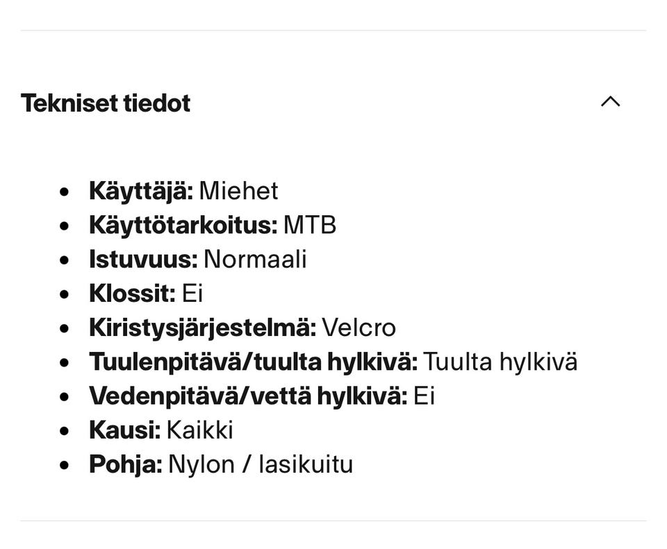The width and height of the screenshot is (667, 549).
Task: Select the Tekniset tiedot section header
Action: click(x=106, y=103)
